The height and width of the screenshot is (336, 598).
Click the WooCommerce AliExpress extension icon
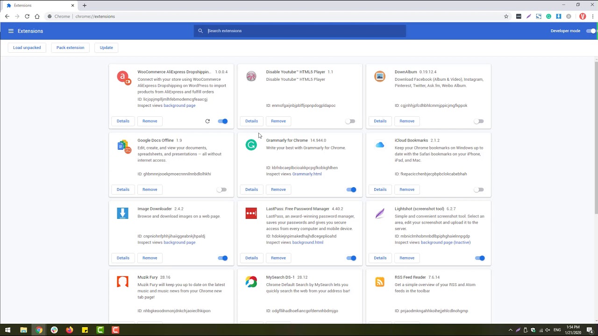pyautogui.click(x=124, y=77)
